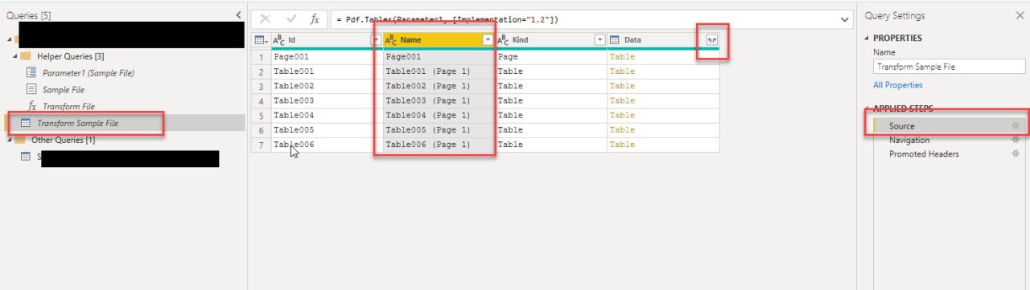1030x290 pixels.
Task: Click the Table004 (Page 1) Name cell
Action: 439,115
